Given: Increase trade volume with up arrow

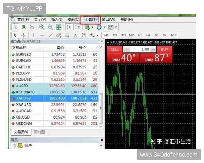Looking at the screenshot, I should 153,49.
